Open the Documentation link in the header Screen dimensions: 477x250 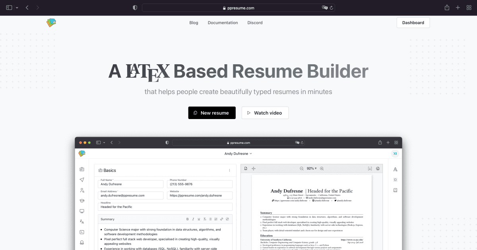(x=223, y=23)
